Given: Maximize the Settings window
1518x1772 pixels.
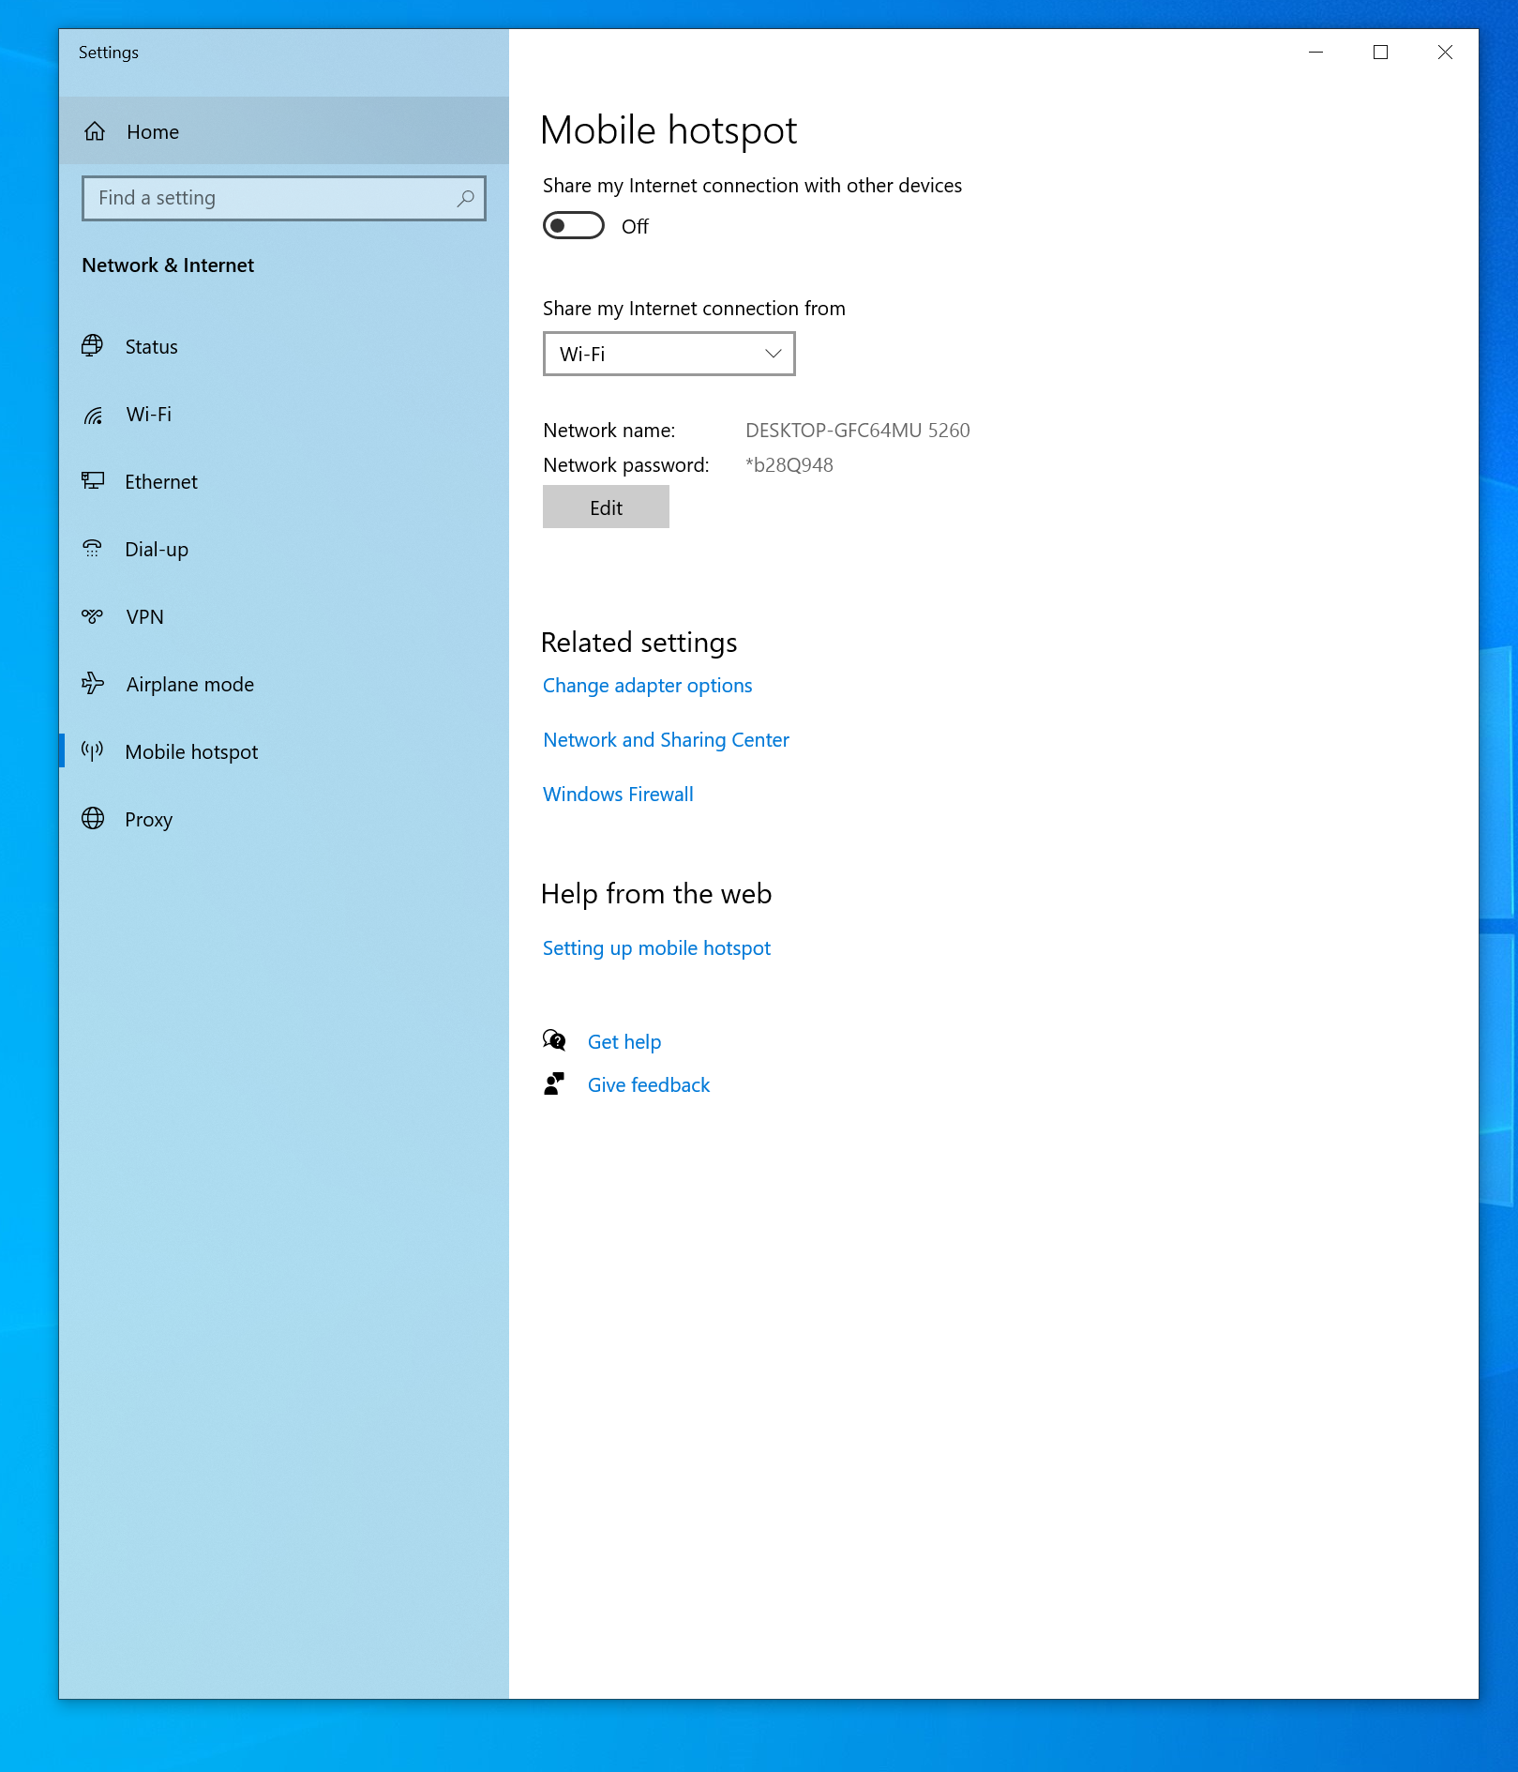Looking at the screenshot, I should click(1380, 53).
